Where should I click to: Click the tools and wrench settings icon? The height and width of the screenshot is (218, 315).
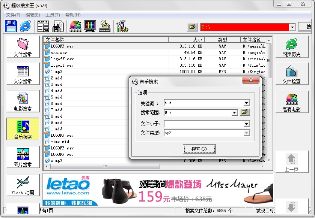[x=122, y=26]
